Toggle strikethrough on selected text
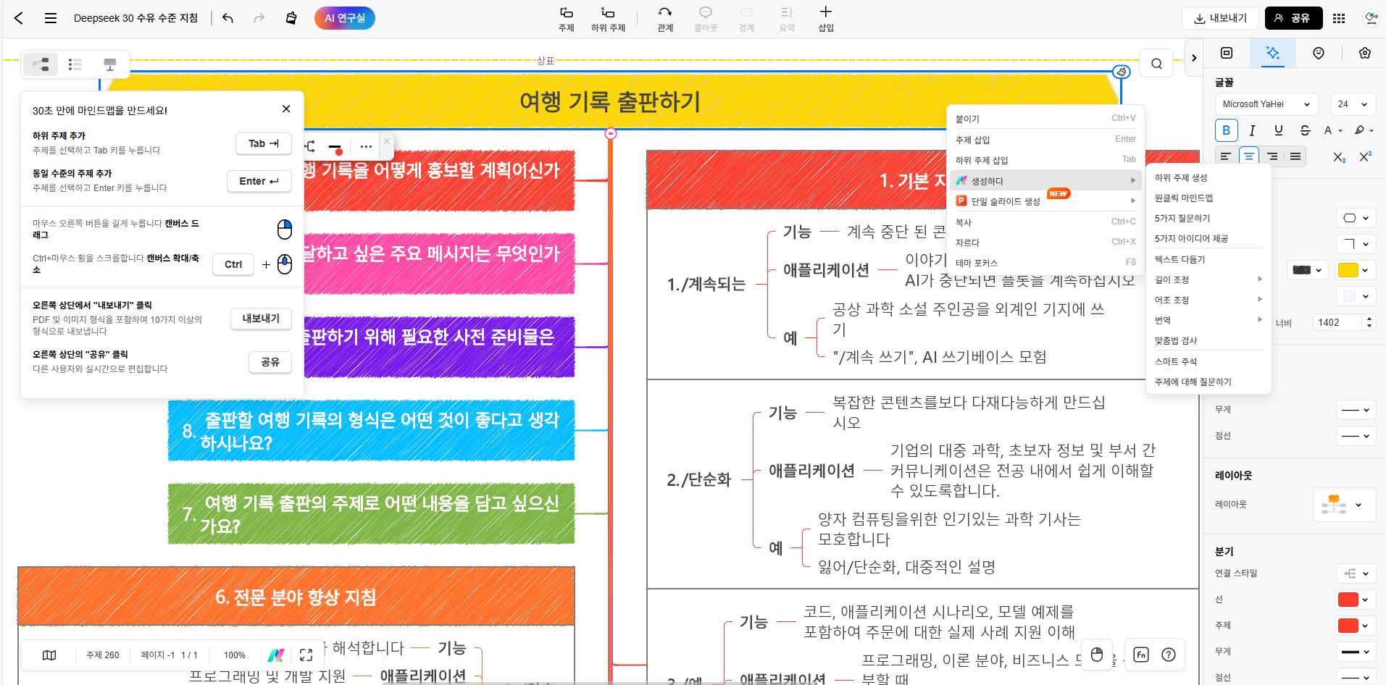 [1305, 130]
